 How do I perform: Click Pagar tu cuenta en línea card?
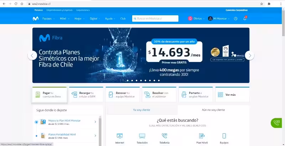point(50,95)
